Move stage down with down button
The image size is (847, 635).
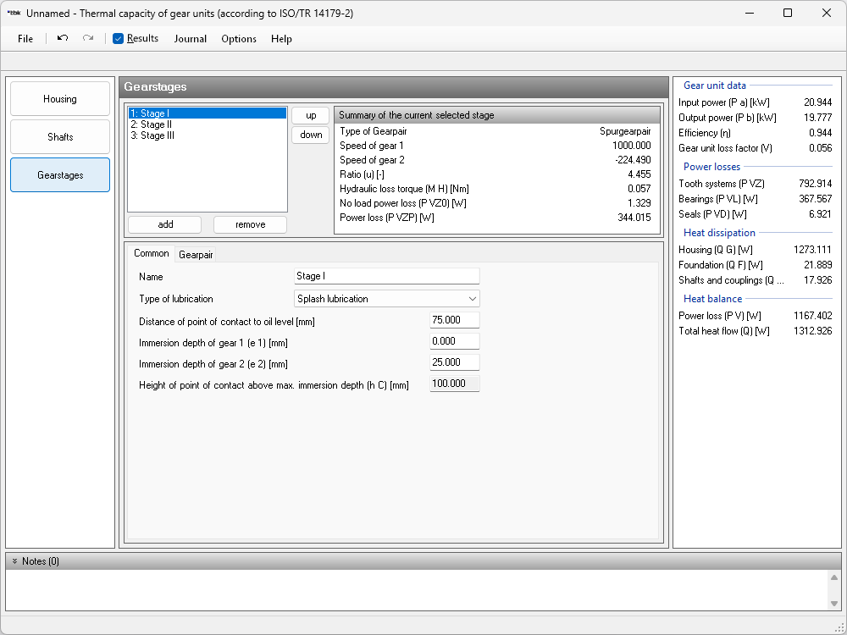(311, 135)
